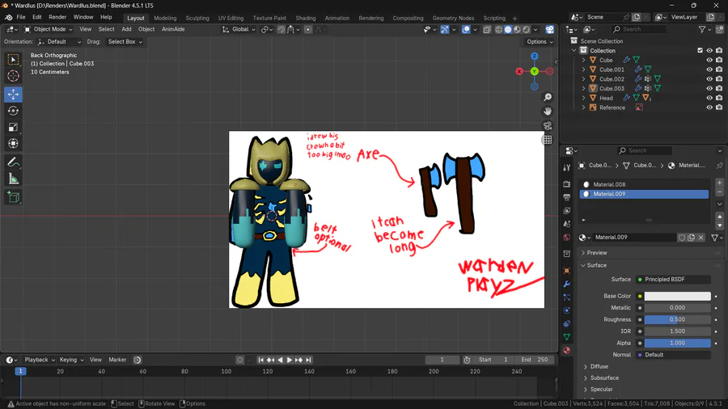Open Surface Principled BSDF dropdown
Screen dimensions: 728x409
673,279
